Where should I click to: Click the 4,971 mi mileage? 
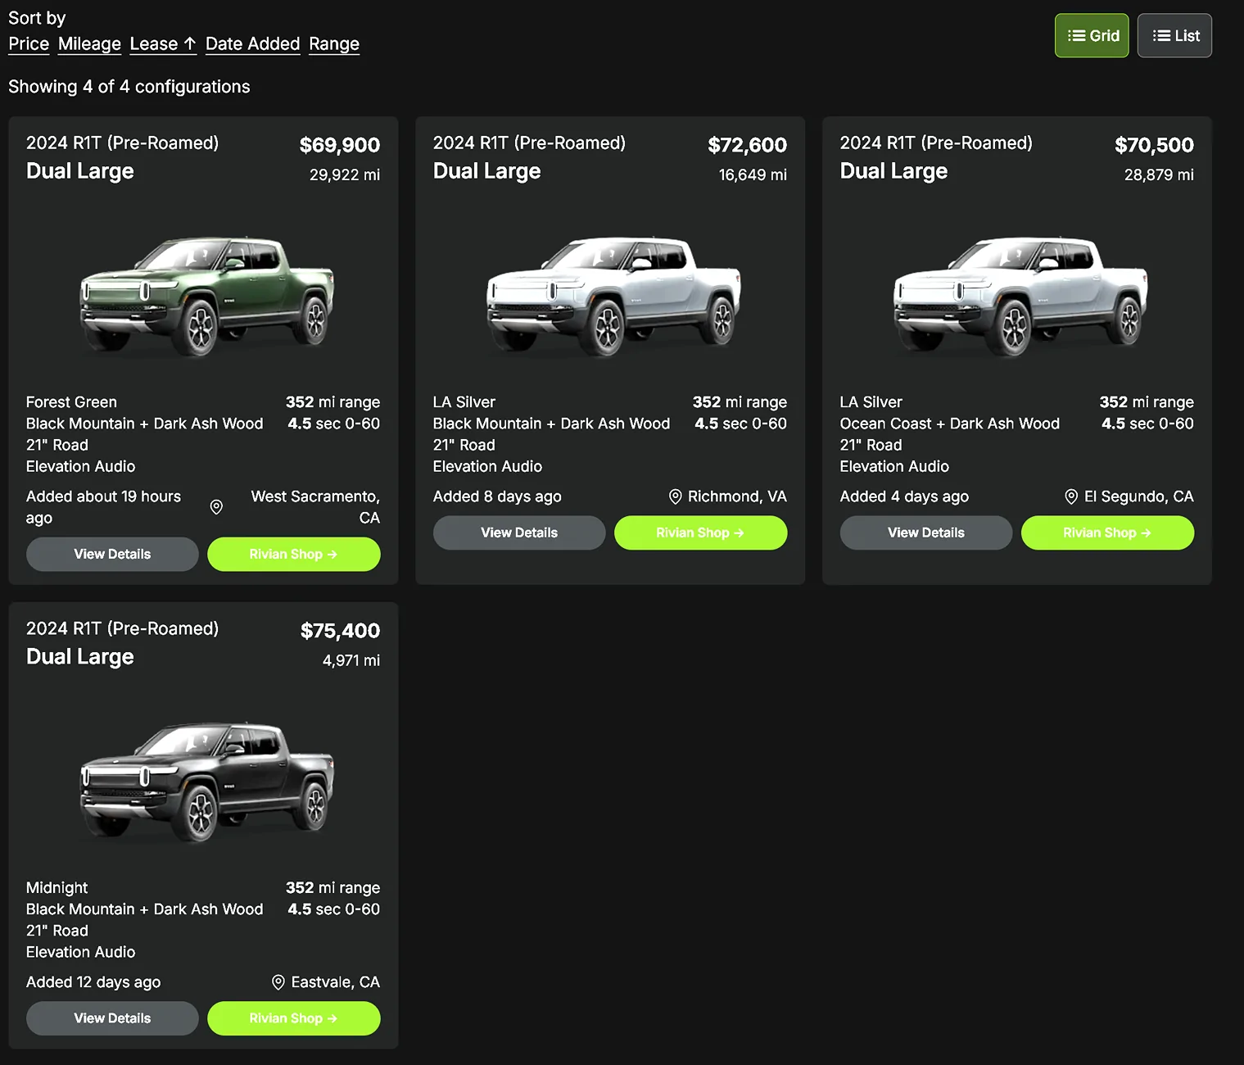pyautogui.click(x=351, y=660)
